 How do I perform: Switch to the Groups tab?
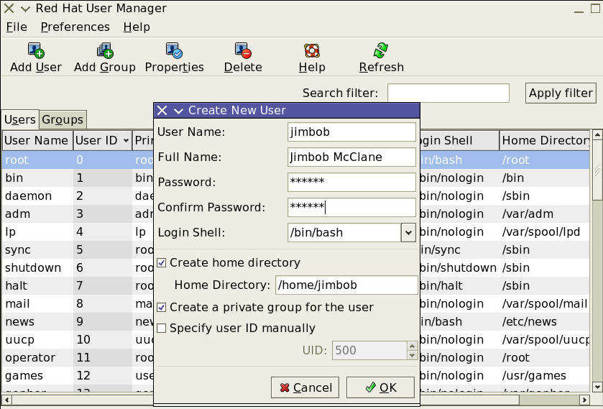click(x=63, y=119)
